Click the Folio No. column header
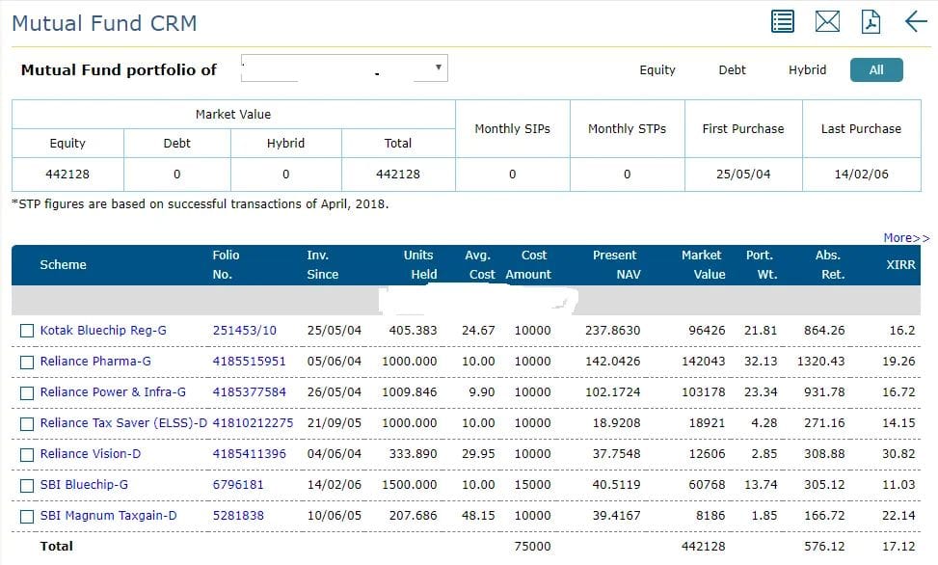Screen dimensions: 938x565 (x=226, y=264)
